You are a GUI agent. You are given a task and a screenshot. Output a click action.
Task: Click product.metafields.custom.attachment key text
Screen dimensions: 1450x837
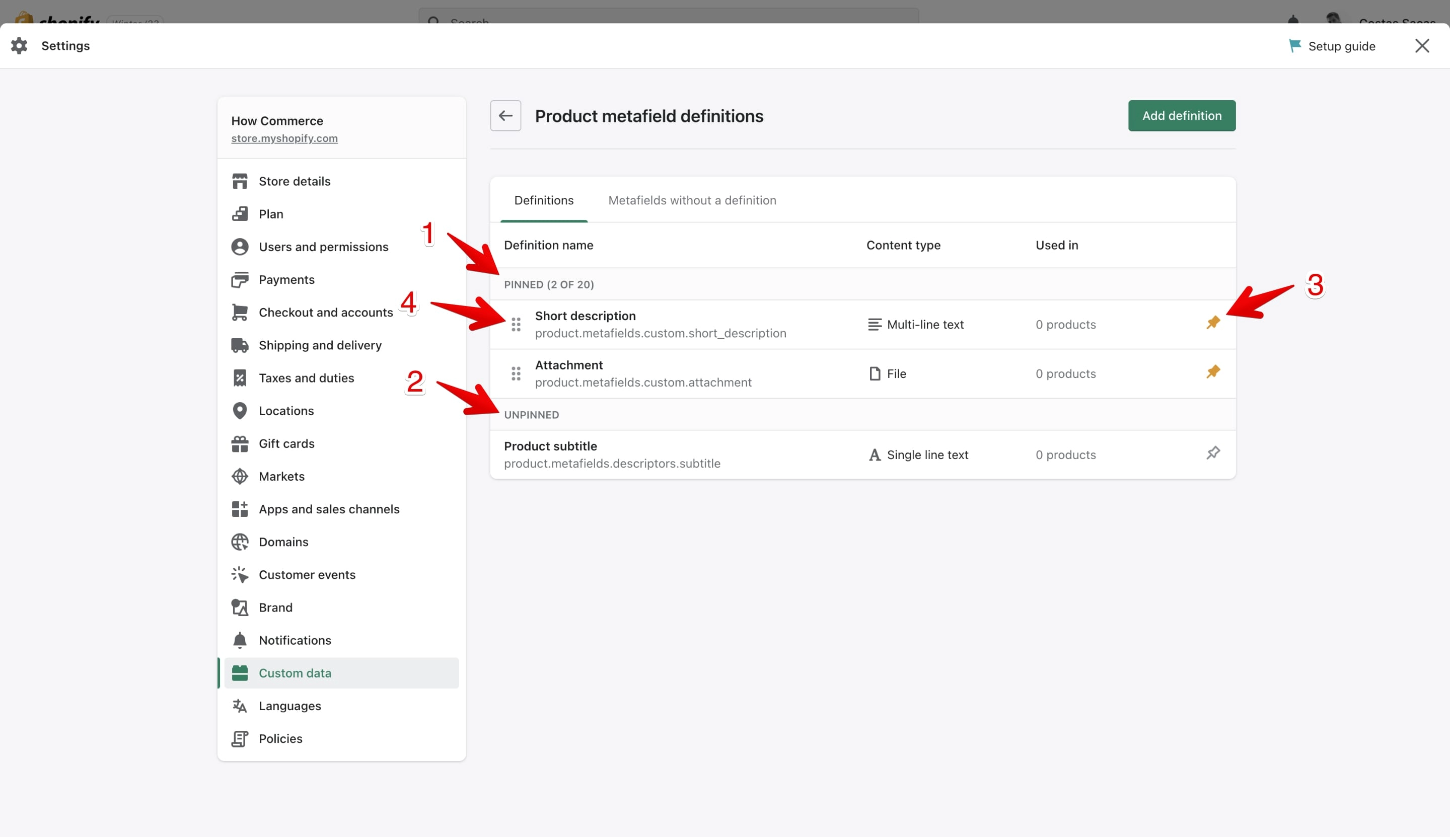[x=643, y=383]
